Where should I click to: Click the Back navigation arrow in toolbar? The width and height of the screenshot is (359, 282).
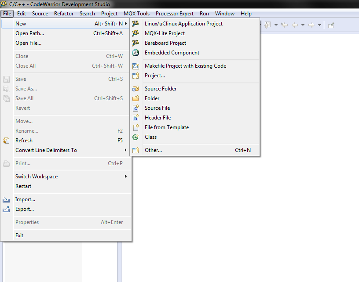[x=295, y=25]
